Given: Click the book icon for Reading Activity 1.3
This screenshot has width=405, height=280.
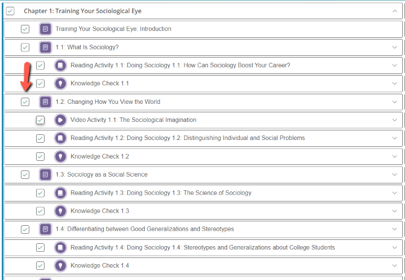Looking at the screenshot, I should 60,193.
